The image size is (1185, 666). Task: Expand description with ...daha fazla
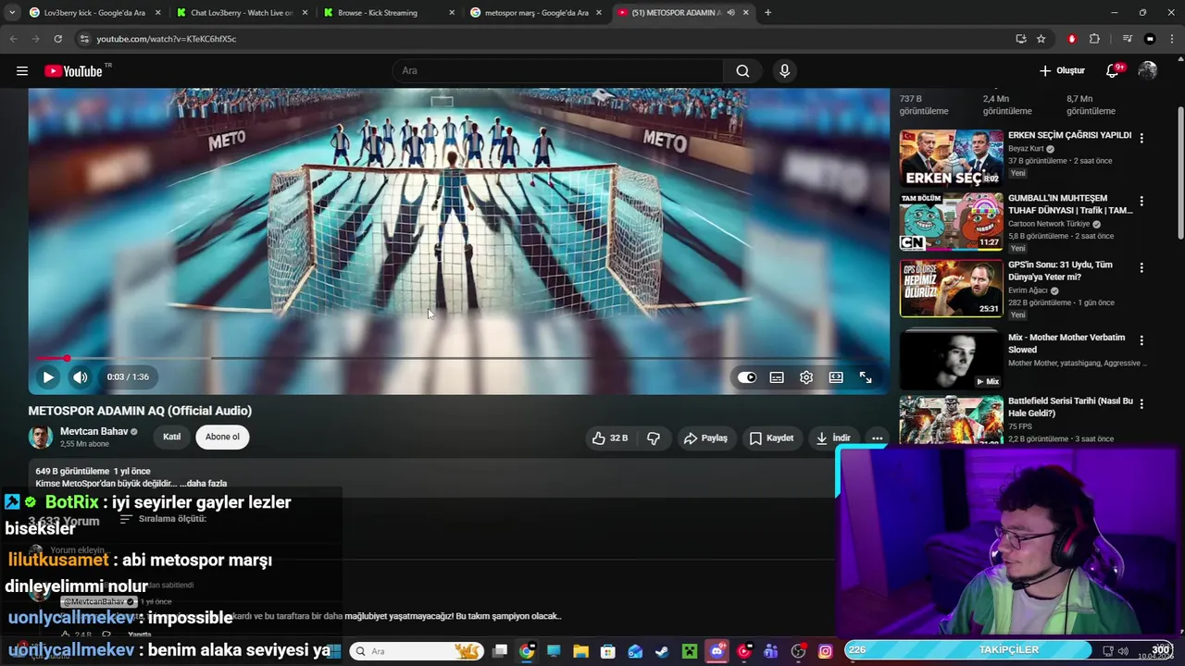coord(204,483)
